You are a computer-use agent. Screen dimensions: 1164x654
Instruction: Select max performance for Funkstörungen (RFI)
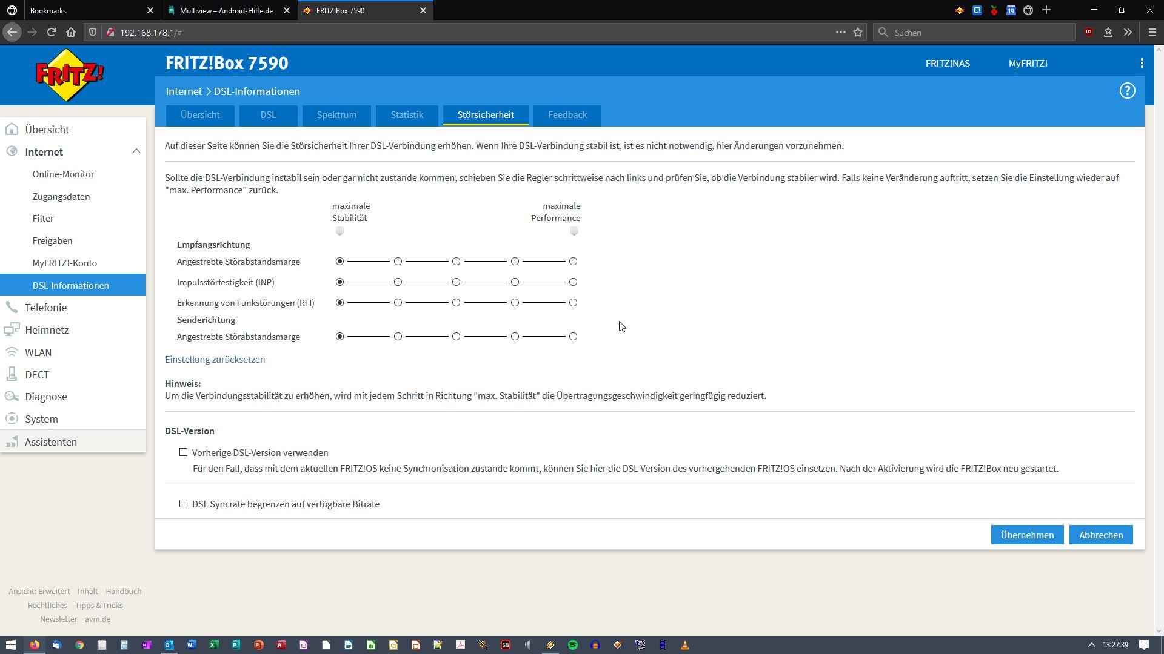573,303
